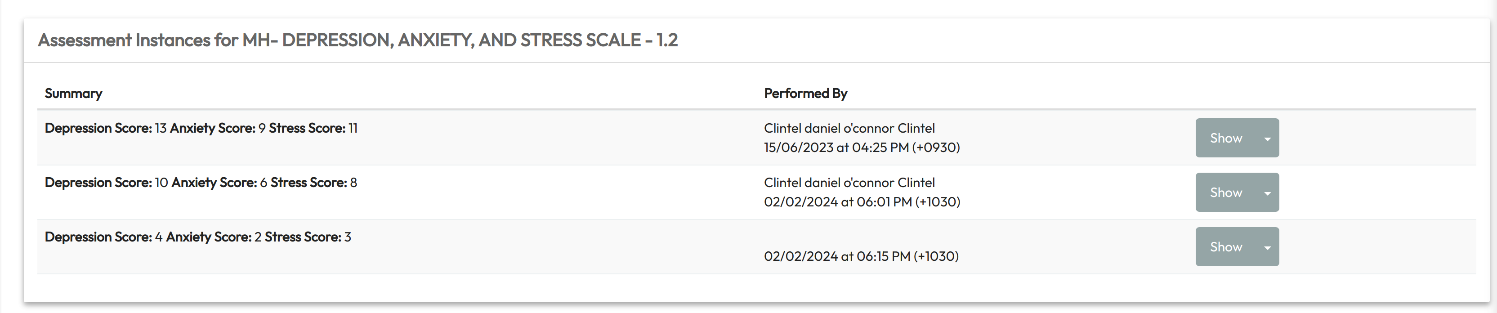This screenshot has width=1497, height=313.
Task: Click performer name on the 06:01 PM row
Action: click(x=849, y=183)
